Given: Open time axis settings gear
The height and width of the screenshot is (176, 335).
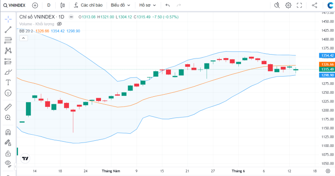Looking at the screenshot, I should pos(328,171).
